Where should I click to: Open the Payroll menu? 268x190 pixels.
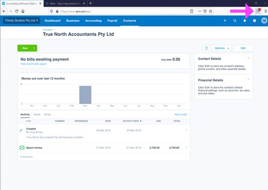coord(112,21)
